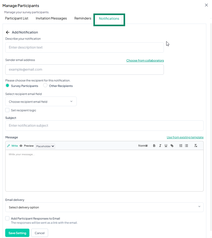The height and width of the screenshot is (238, 212).
Task: Choose the Other Recipients radio option
Action: [45, 86]
